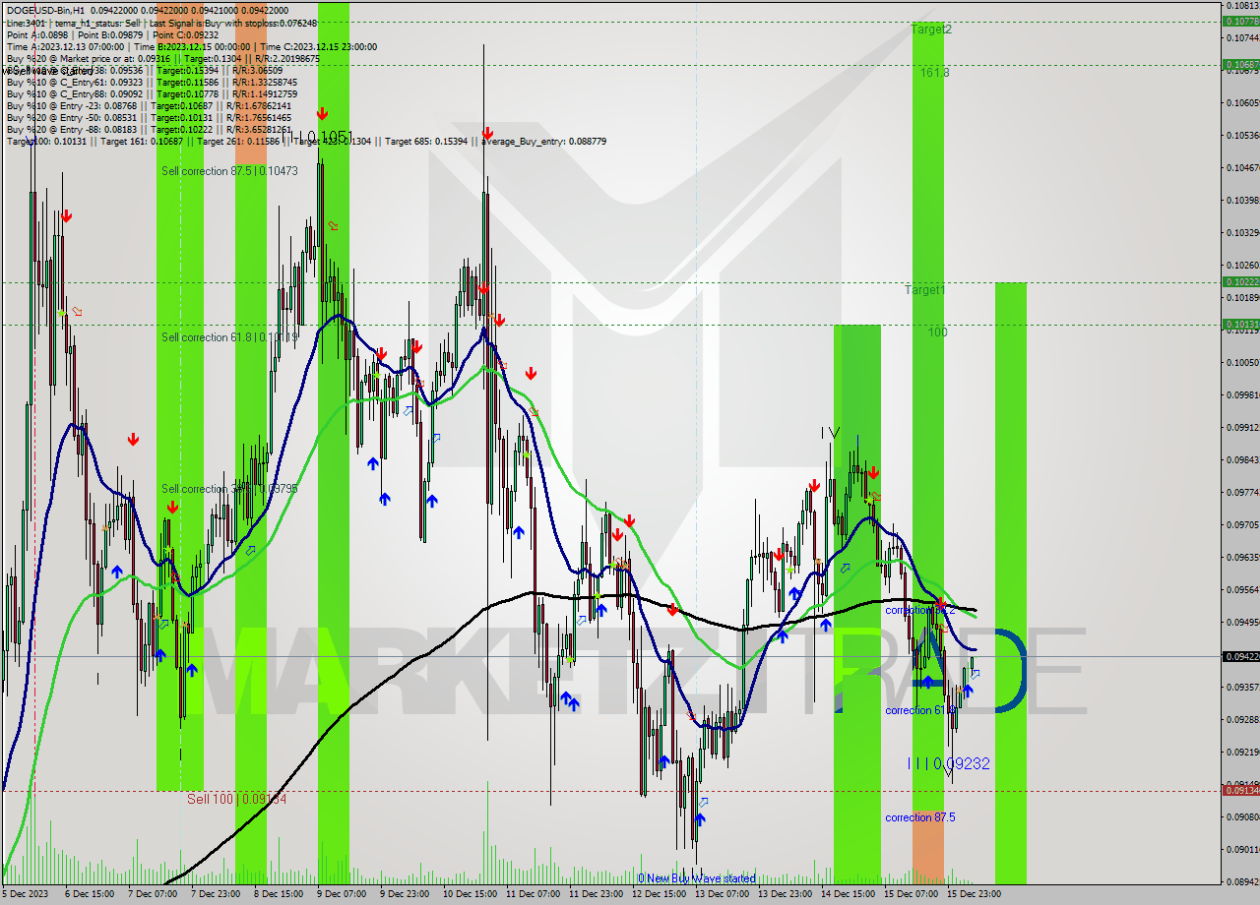Screen dimensions: 1260x905
Task: Click '0 New Buy Wave started' label
Action: (x=697, y=878)
